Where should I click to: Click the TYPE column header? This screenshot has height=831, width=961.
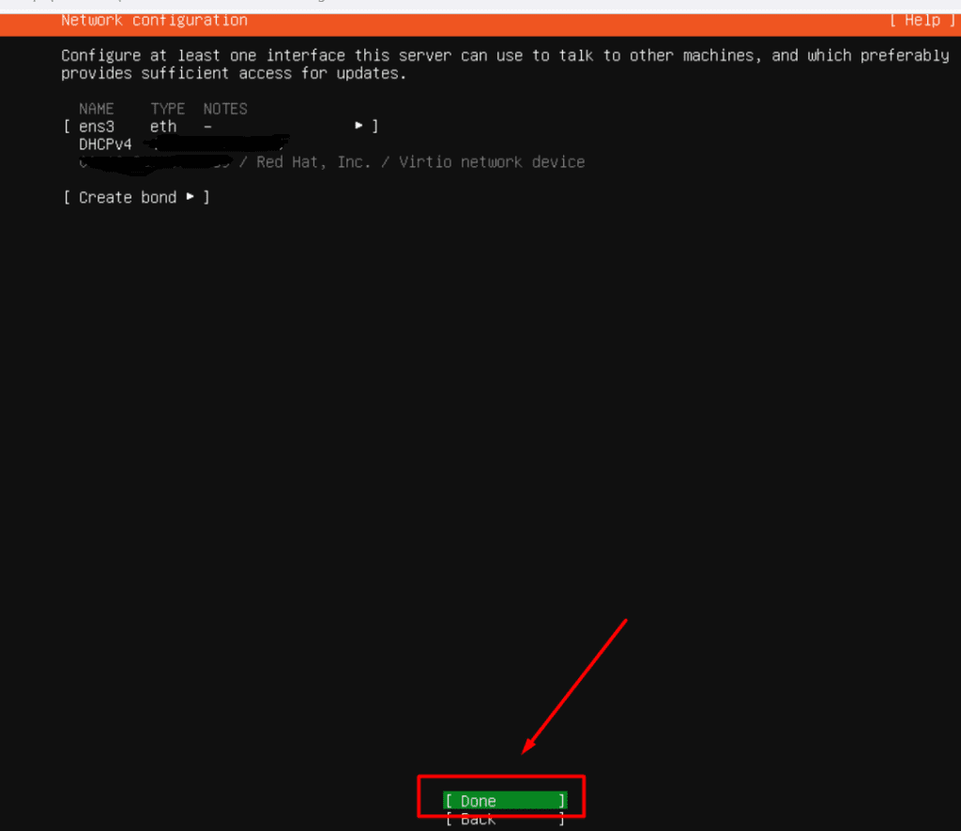coord(168,109)
